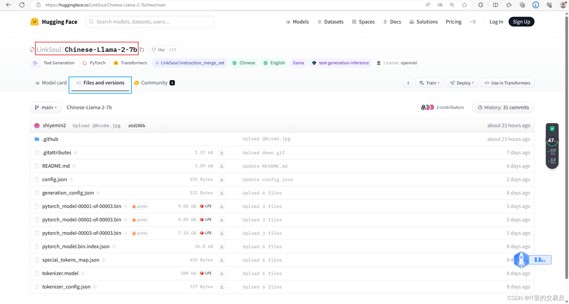
Task: Click the page vertical scrollbar
Action: (567, 148)
